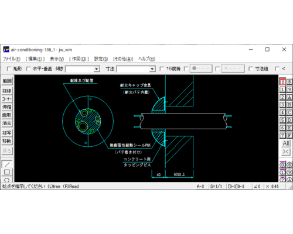The width and height of the screenshot is (293, 234).
Task: Click the コーナー button
Action: (7, 99)
